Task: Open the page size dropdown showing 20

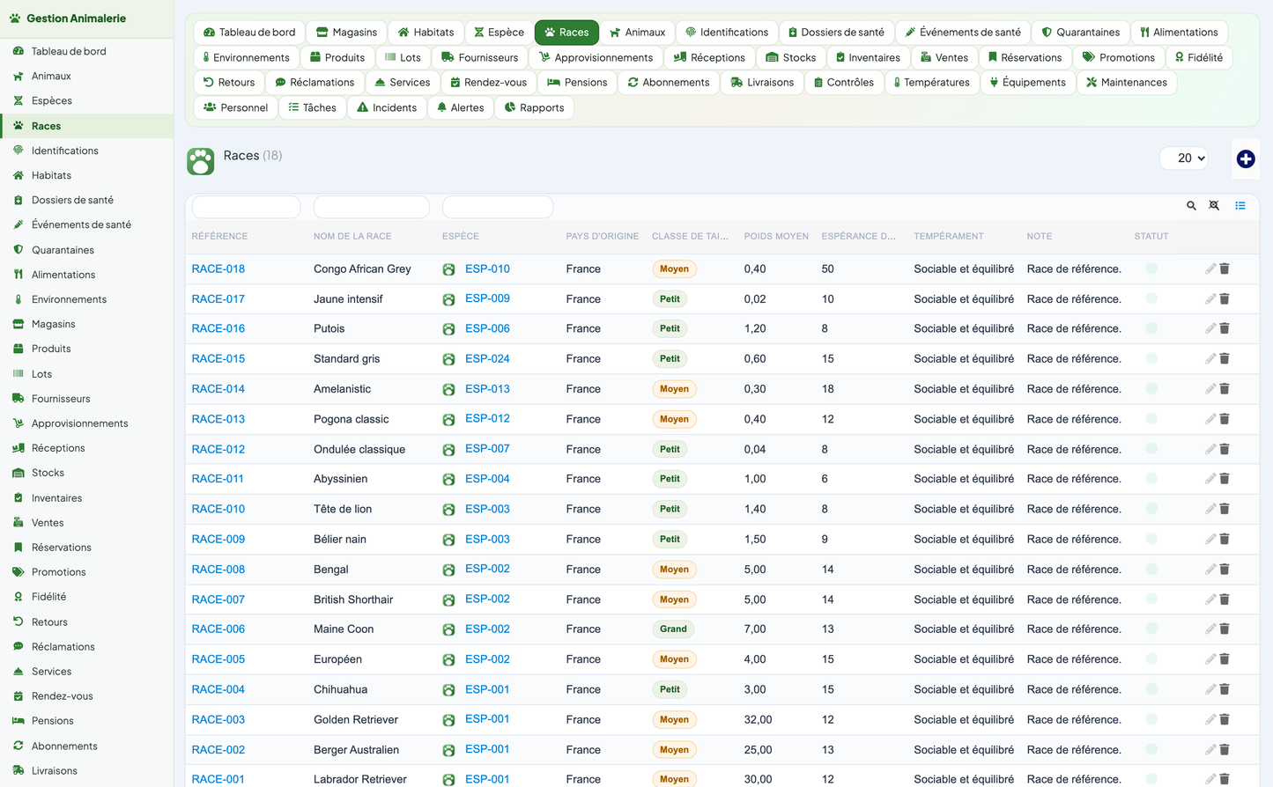Action: (x=1184, y=158)
